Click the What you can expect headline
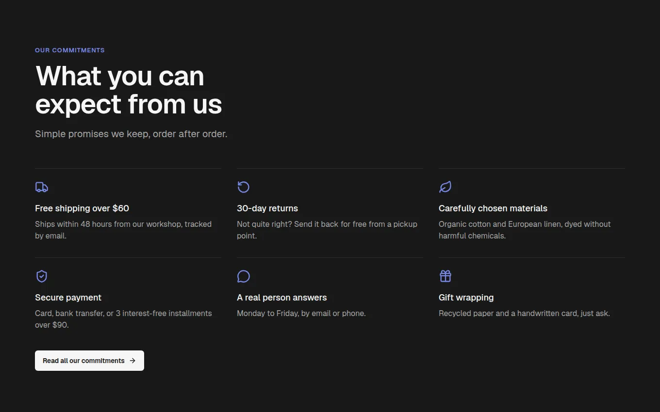The height and width of the screenshot is (412, 660). 129,90
